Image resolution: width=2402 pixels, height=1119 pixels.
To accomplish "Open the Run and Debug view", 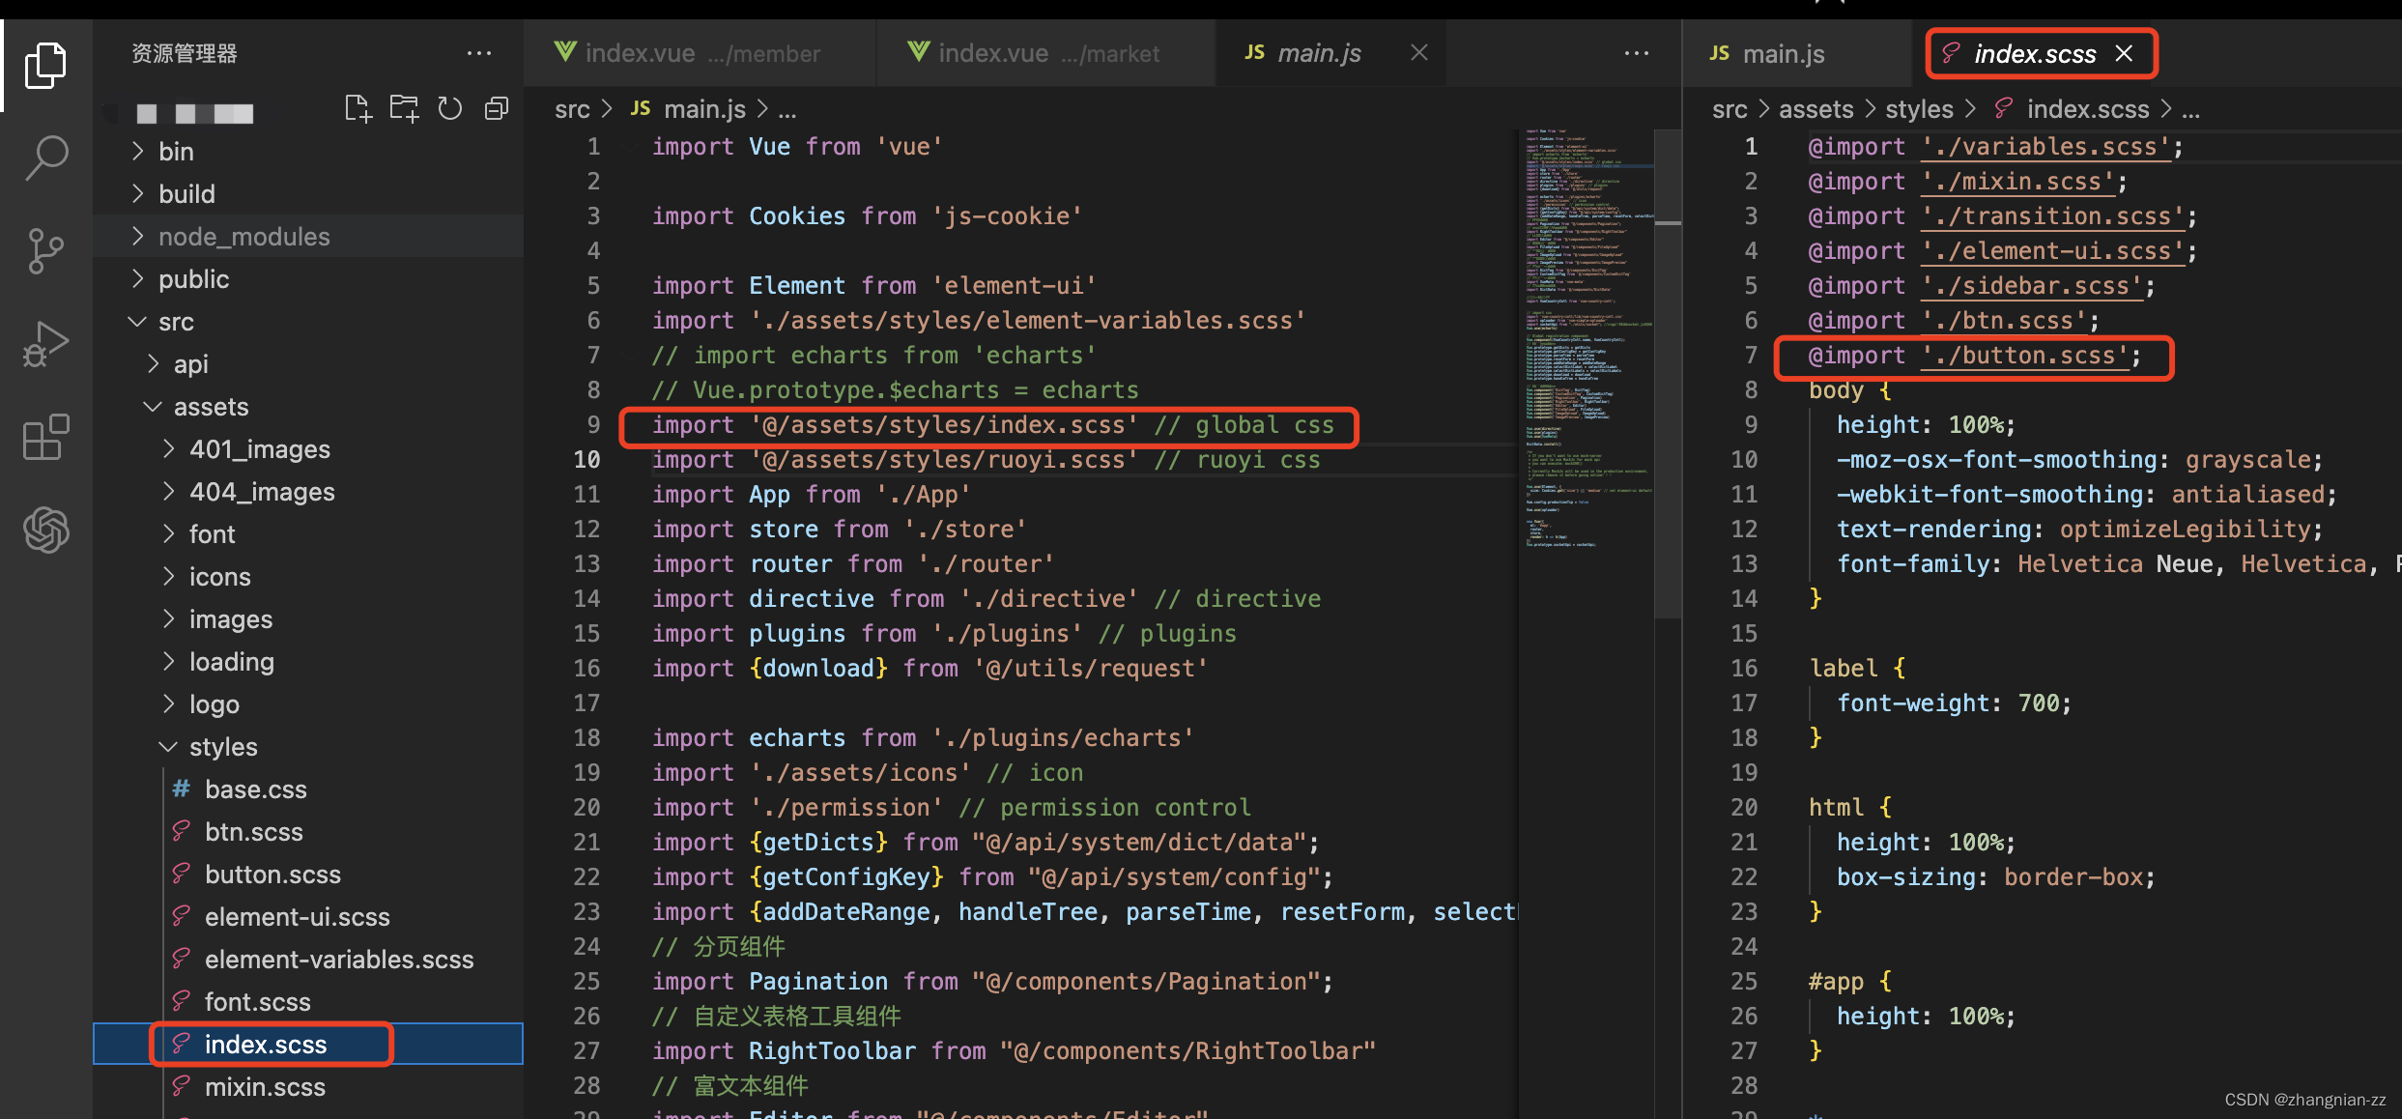I will pyautogui.click(x=45, y=344).
